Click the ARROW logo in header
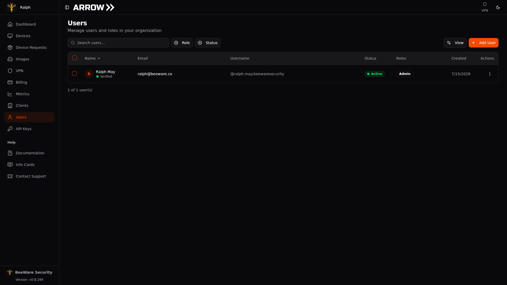507x285 pixels. click(94, 7)
